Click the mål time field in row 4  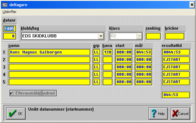[x=143, y=74]
